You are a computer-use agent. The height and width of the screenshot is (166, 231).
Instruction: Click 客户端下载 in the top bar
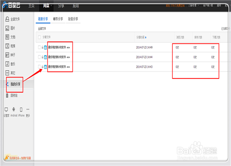tap(208, 6)
